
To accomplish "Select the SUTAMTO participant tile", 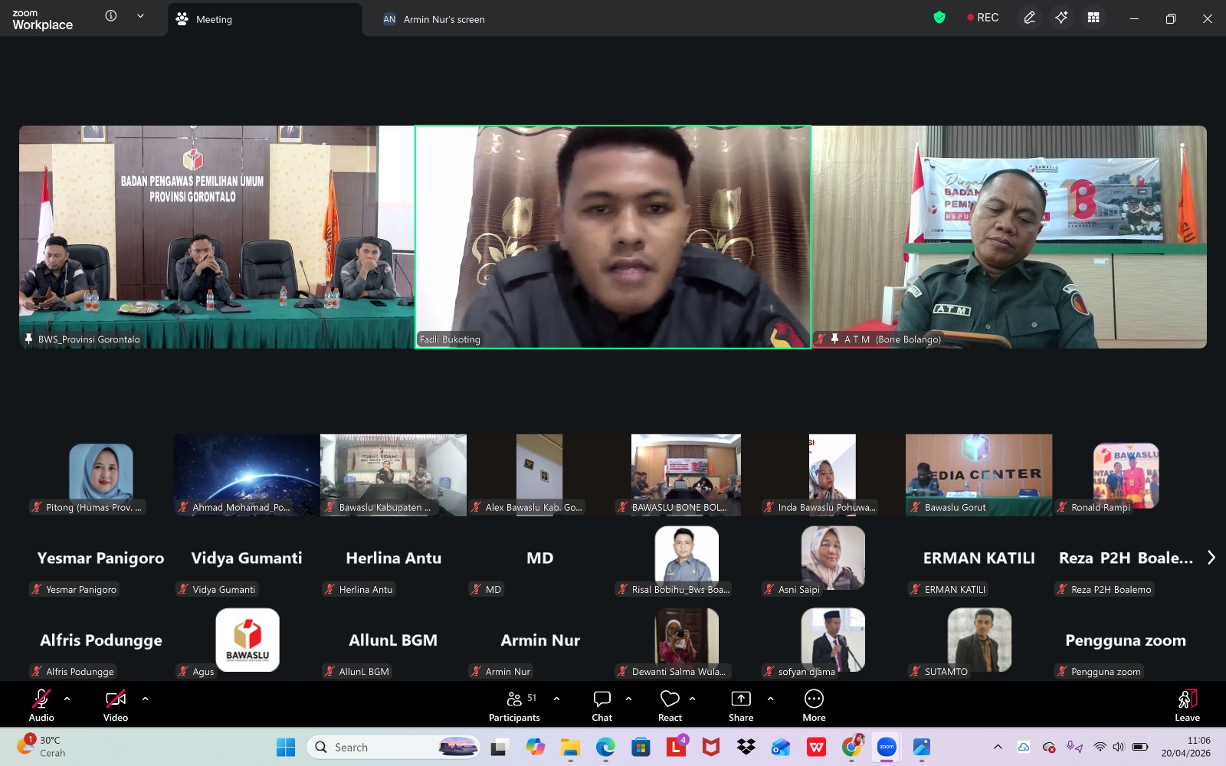I will tap(979, 640).
